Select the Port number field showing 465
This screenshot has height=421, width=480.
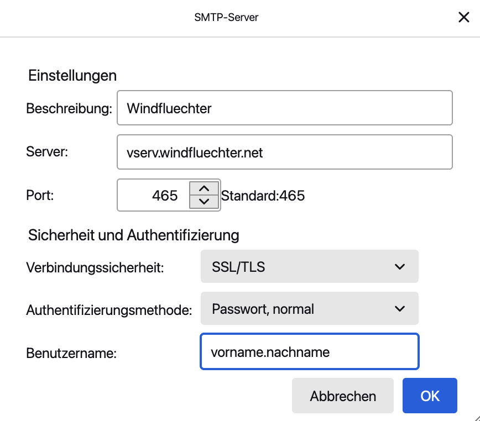coord(153,195)
